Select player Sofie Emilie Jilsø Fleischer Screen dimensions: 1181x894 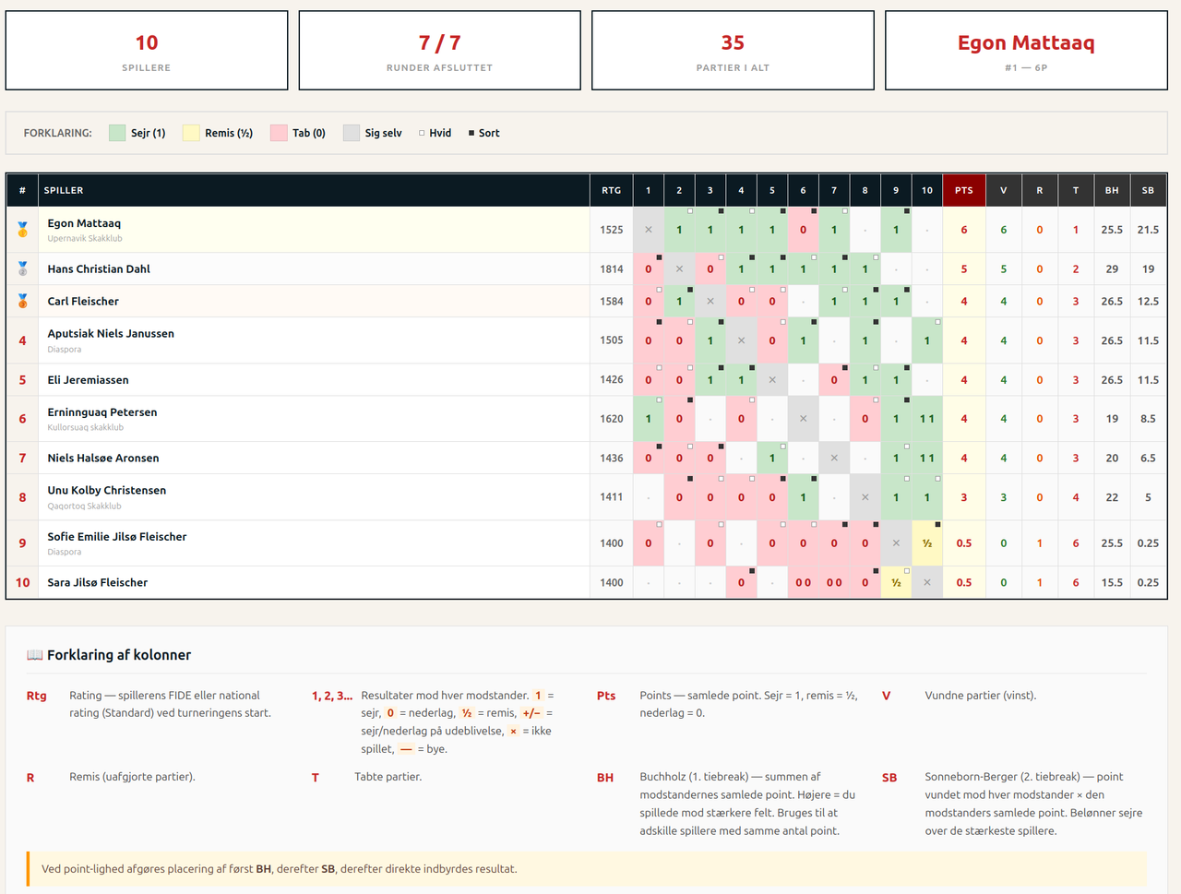click(x=117, y=537)
